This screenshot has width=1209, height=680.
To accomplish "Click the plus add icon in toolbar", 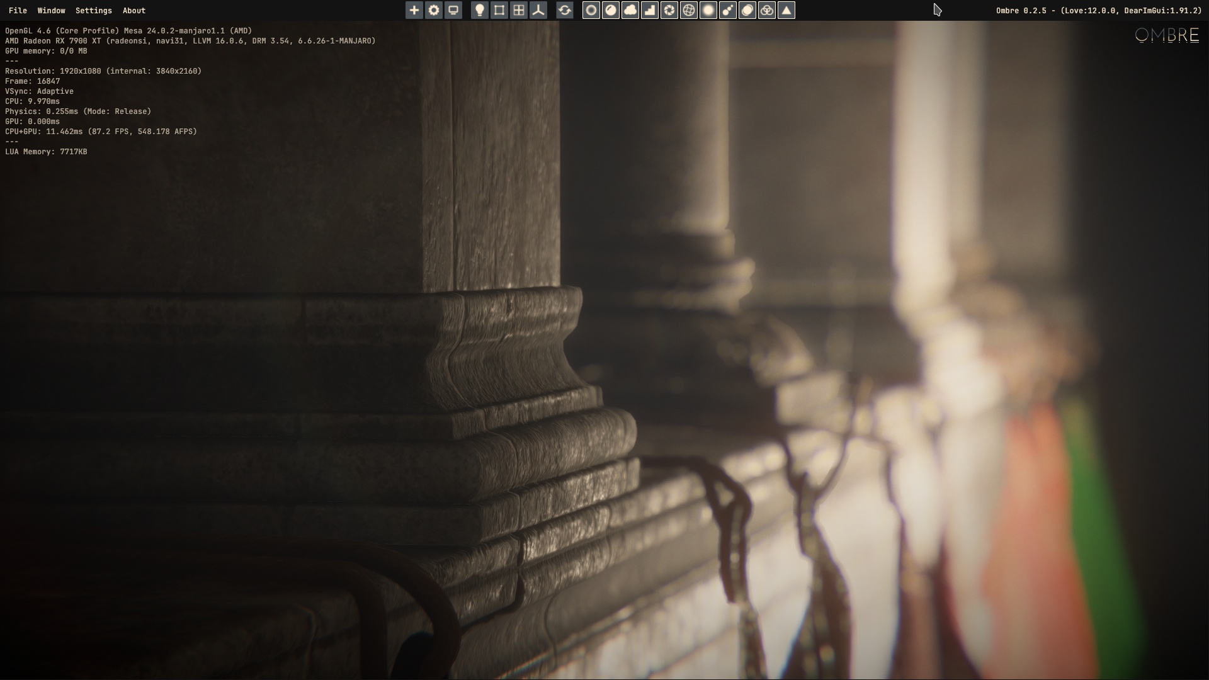I will (414, 10).
